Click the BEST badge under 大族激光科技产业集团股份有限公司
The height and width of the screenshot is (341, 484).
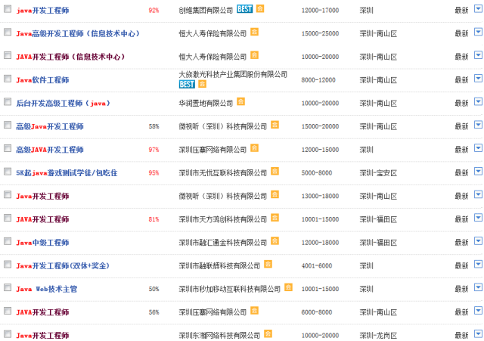pyautogui.click(x=187, y=84)
